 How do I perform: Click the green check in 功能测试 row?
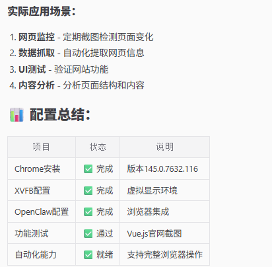point(88,233)
